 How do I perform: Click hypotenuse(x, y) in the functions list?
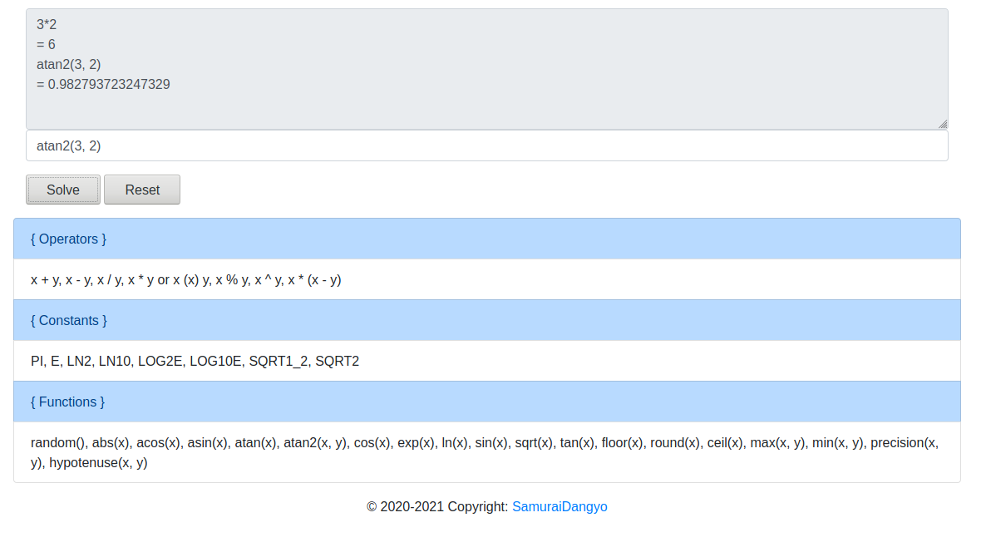point(98,462)
